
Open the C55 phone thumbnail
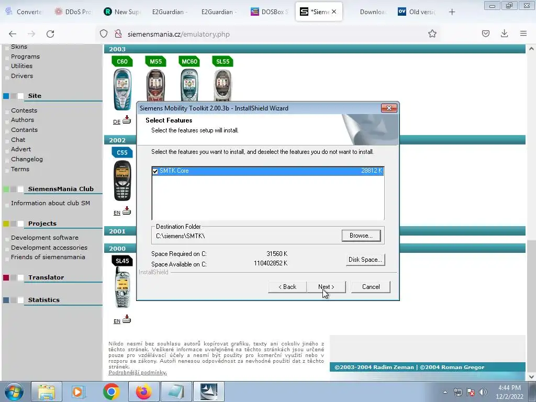pyautogui.click(x=122, y=181)
